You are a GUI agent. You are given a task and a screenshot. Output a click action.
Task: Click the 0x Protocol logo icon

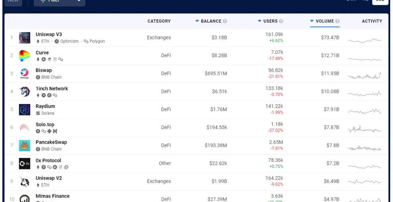[x=25, y=164]
